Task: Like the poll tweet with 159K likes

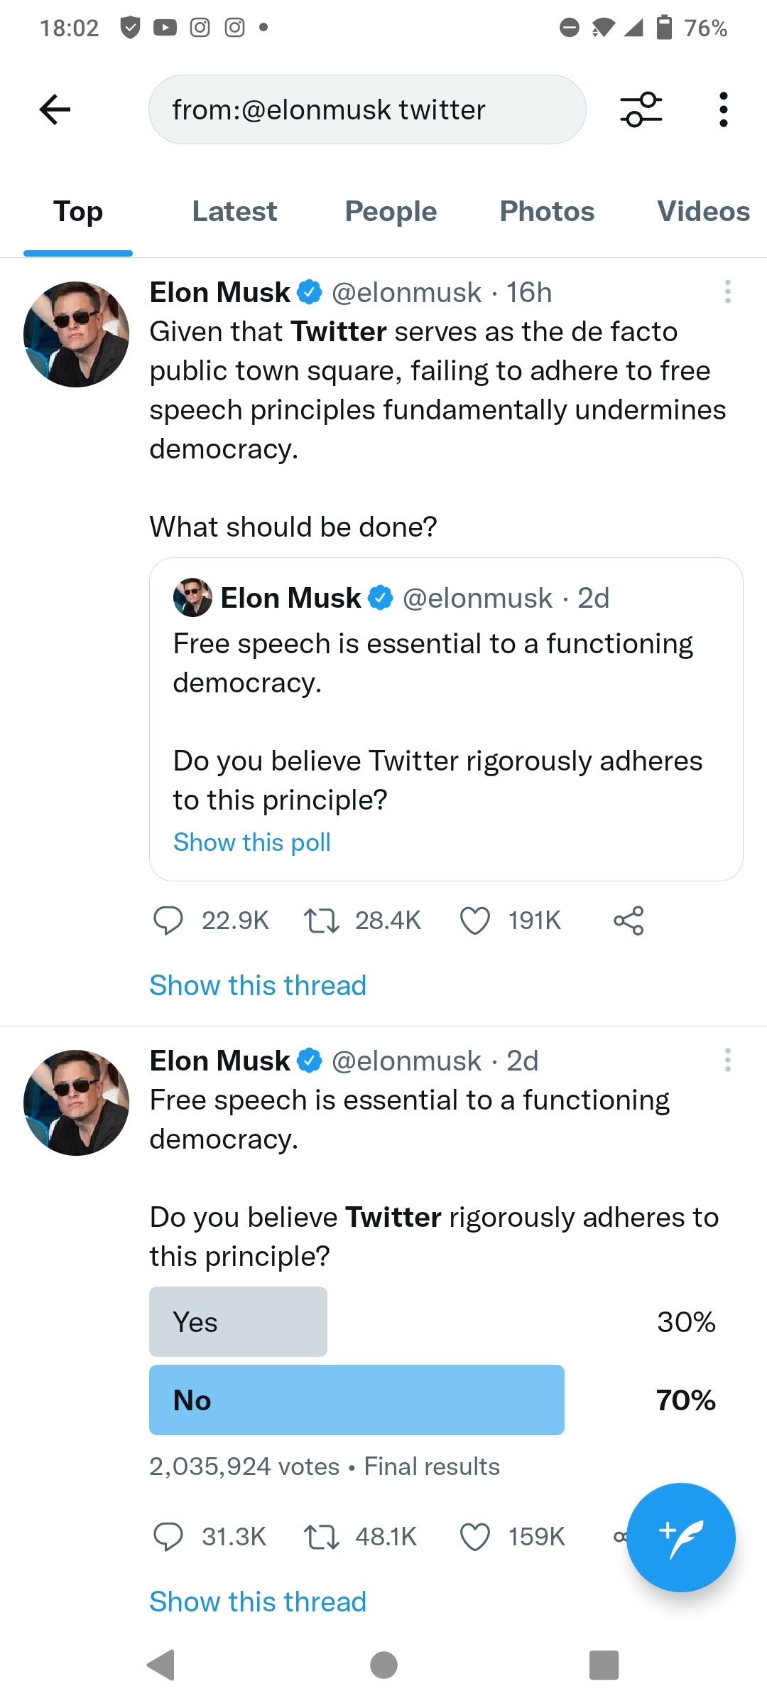Action: (475, 1537)
